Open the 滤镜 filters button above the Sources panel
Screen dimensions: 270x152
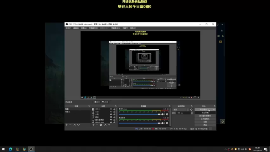pos(105,102)
